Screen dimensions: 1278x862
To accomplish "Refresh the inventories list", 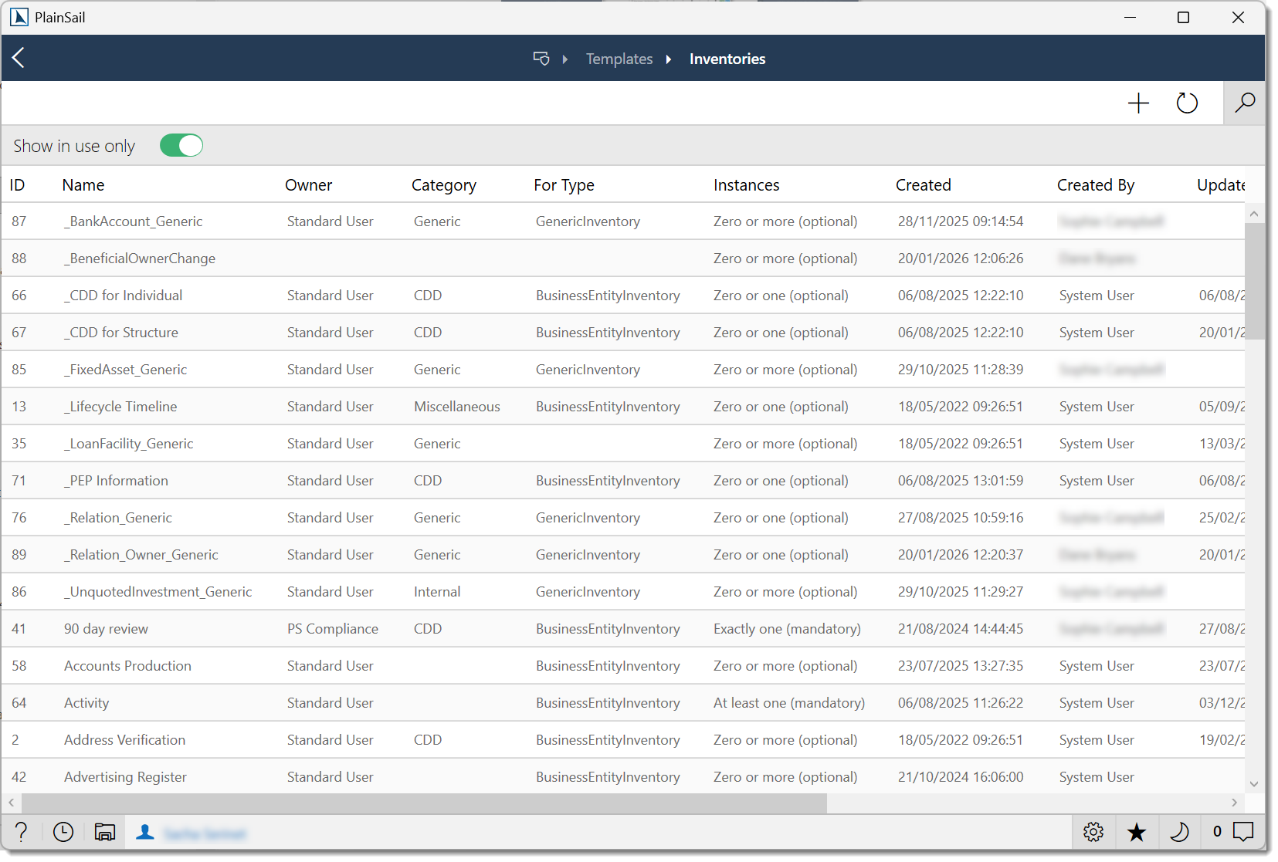I will 1187,103.
